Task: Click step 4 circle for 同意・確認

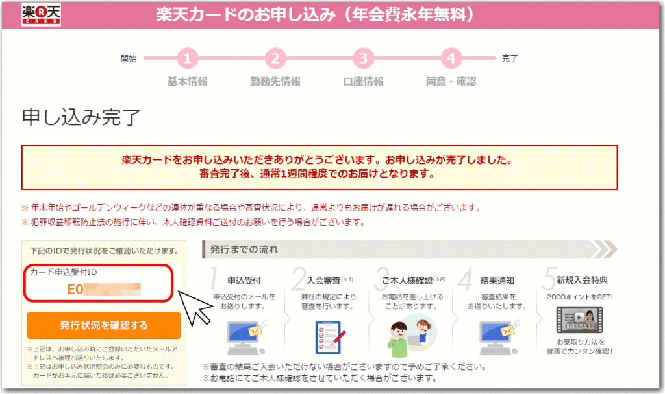Action: click(x=451, y=58)
